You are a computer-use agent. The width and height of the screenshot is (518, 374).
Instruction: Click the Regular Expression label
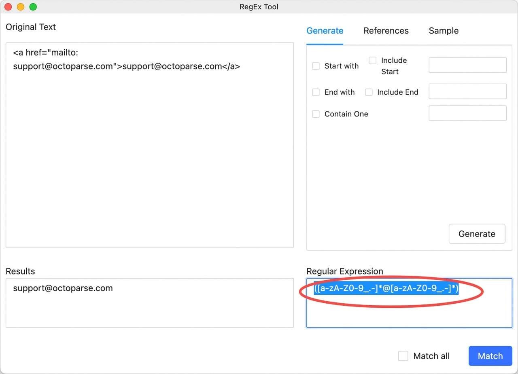click(x=344, y=271)
